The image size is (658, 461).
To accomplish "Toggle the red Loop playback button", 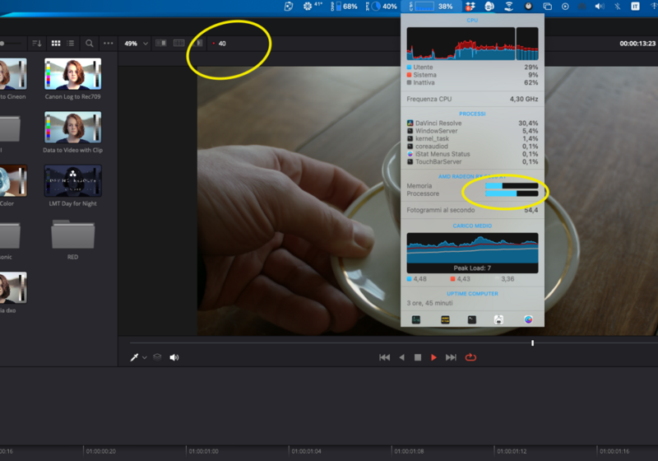I will (470, 357).
